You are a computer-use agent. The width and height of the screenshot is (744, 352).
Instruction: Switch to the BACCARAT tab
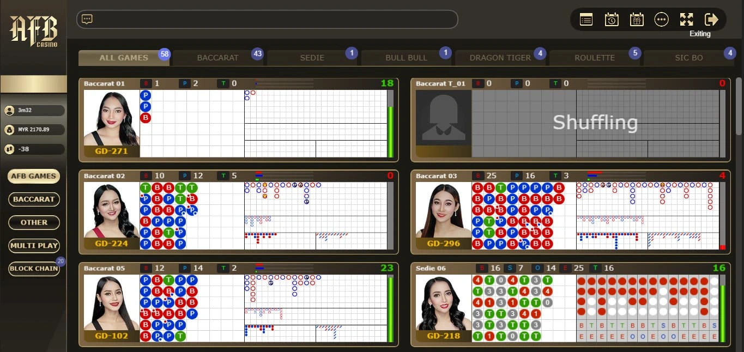tap(217, 58)
